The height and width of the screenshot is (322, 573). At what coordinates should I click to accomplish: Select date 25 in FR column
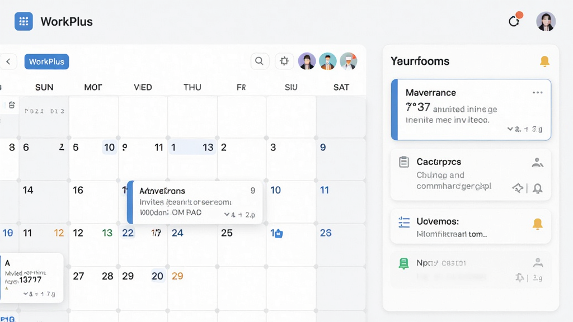tap(227, 233)
